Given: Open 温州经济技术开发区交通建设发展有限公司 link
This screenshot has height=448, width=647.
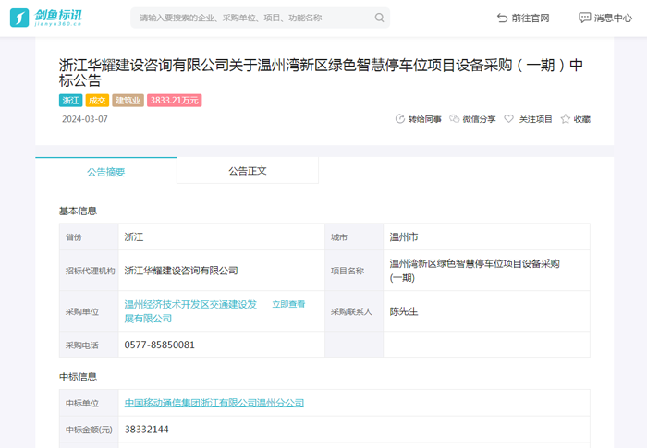Looking at the screenshot, I should pyautogui.click(x=190, y=311).
